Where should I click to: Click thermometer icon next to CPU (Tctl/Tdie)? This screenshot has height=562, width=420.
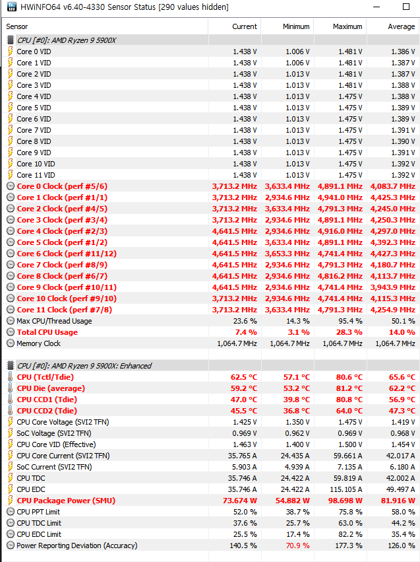[10, 377]
